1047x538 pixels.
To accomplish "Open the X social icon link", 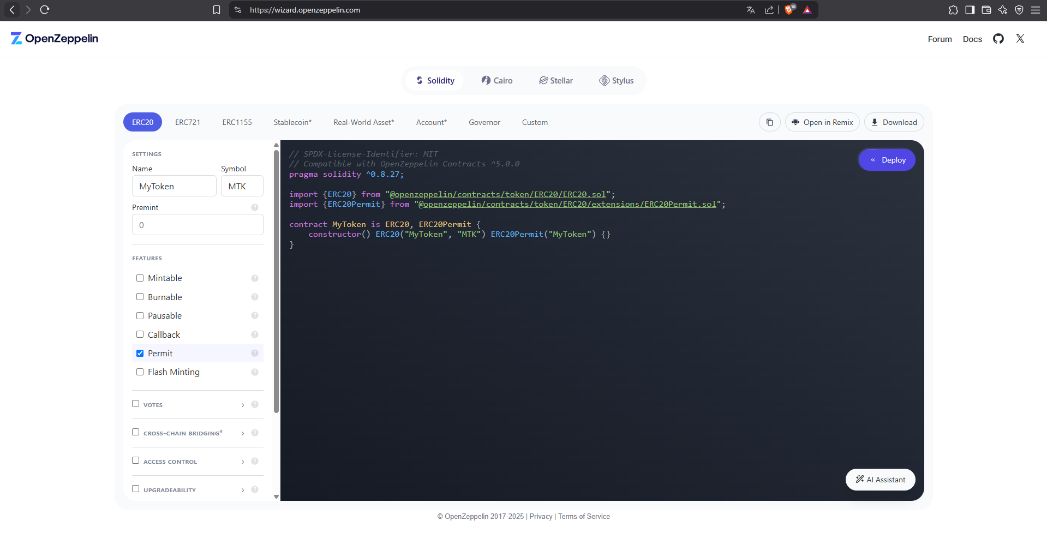I will click(x=1020, y=39).
